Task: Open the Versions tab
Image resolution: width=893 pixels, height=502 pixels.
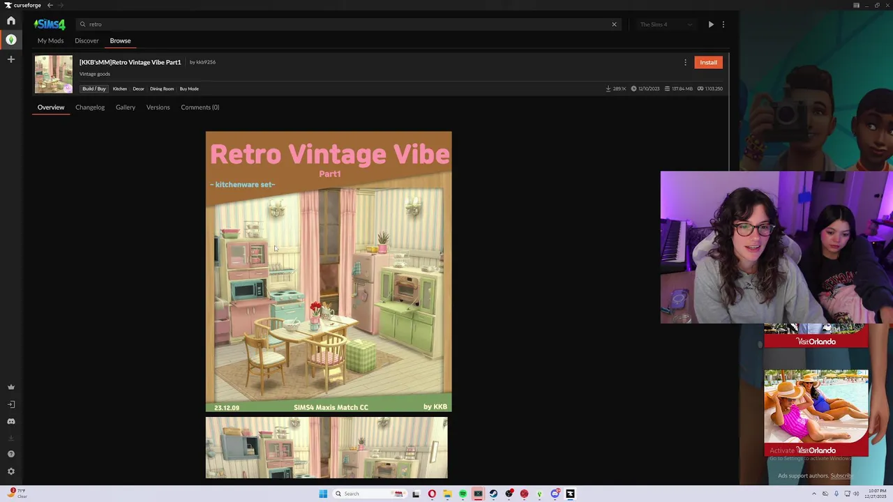Action: (x=158, y=107)
